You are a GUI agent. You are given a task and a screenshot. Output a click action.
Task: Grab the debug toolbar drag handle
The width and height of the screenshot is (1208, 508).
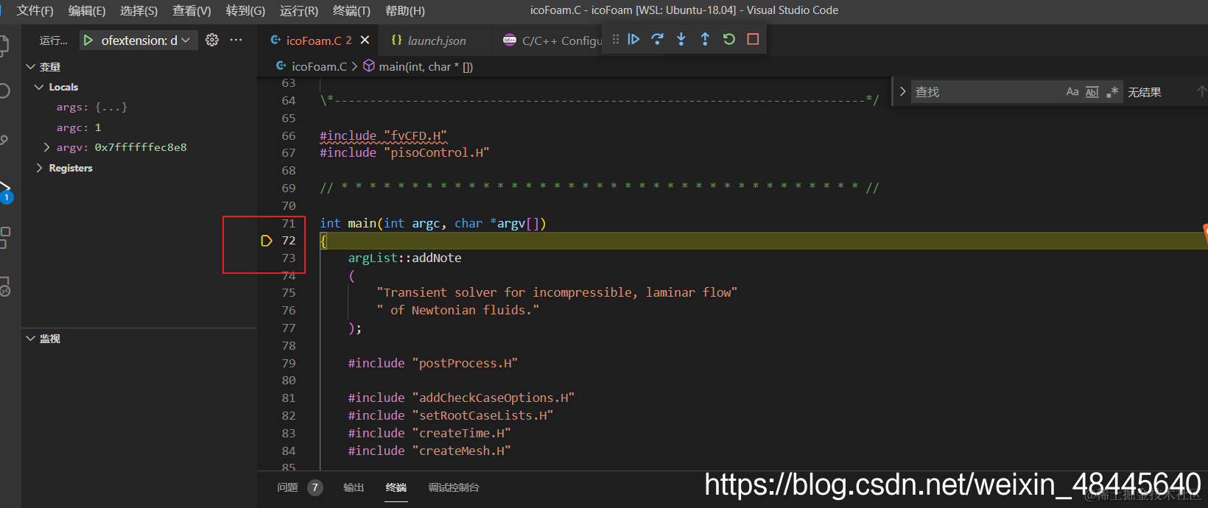coord(616,39)
